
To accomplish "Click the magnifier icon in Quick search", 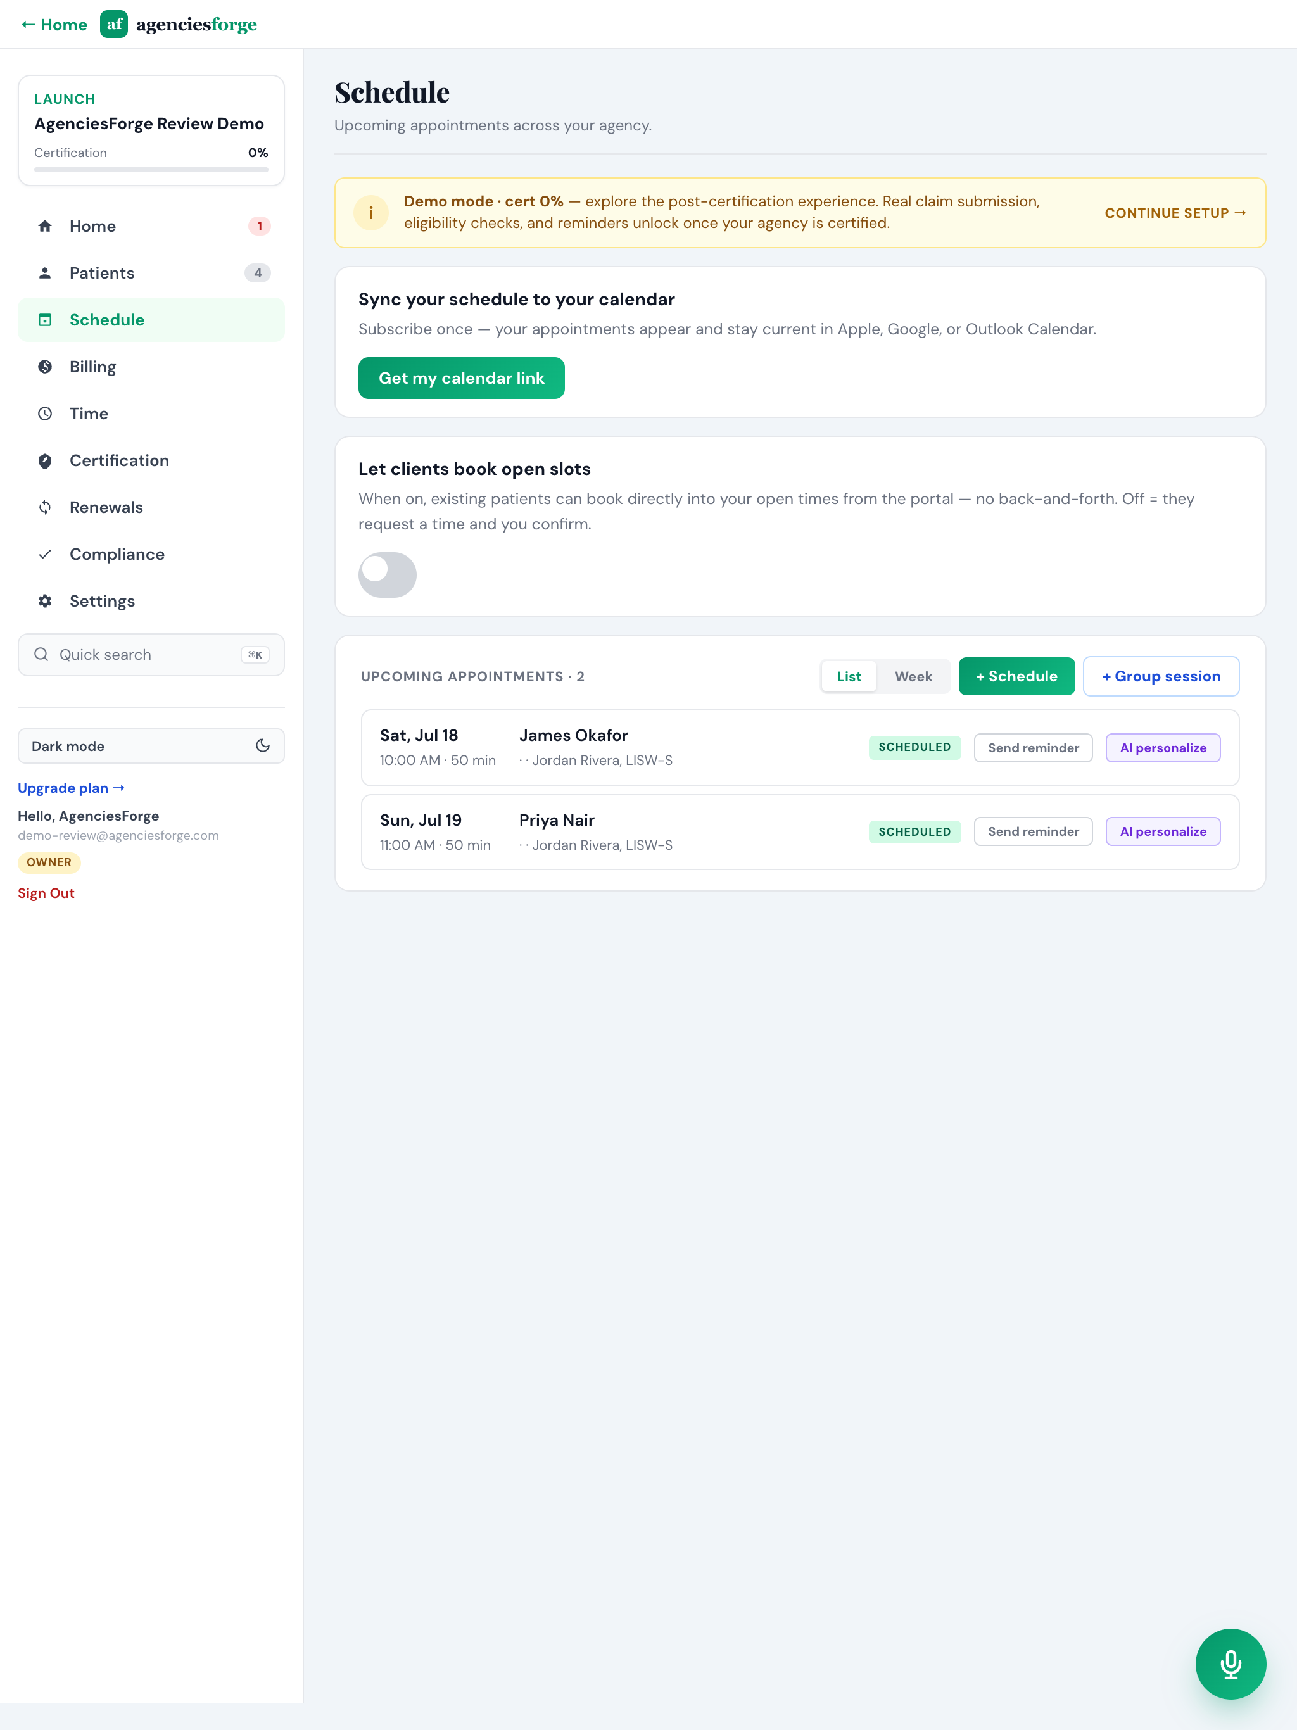I will (41, 655).
